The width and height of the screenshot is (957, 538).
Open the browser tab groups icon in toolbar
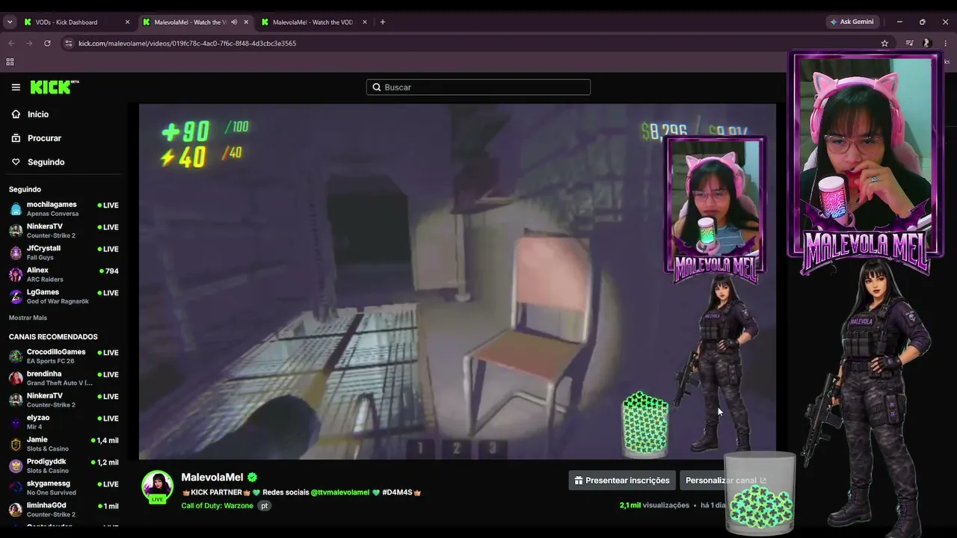909,43
